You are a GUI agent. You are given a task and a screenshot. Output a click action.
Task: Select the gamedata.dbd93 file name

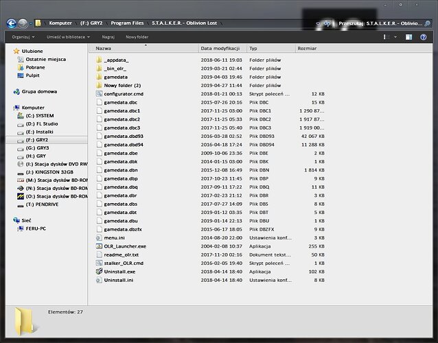[124, 137]
